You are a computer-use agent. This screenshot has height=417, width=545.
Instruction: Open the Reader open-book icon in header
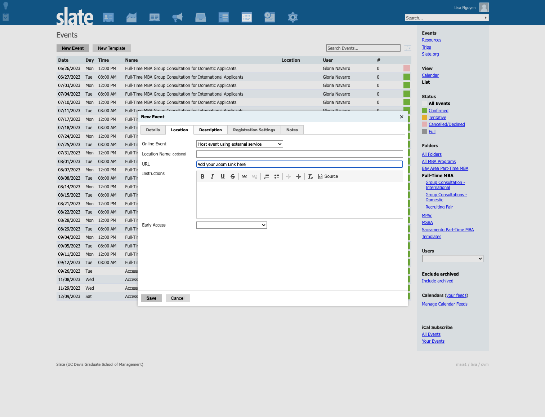pos(155,17)
